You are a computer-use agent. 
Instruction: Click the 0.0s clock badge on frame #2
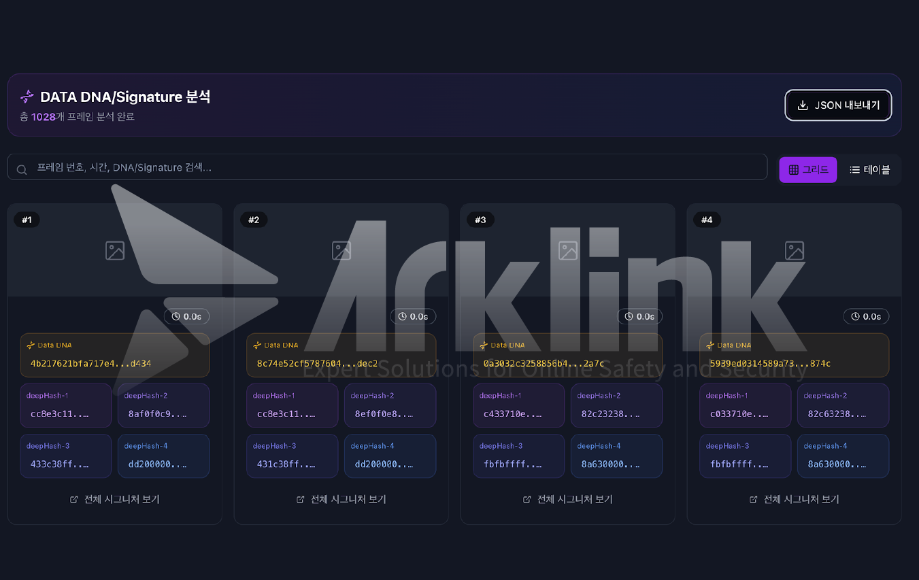[413, 316]
